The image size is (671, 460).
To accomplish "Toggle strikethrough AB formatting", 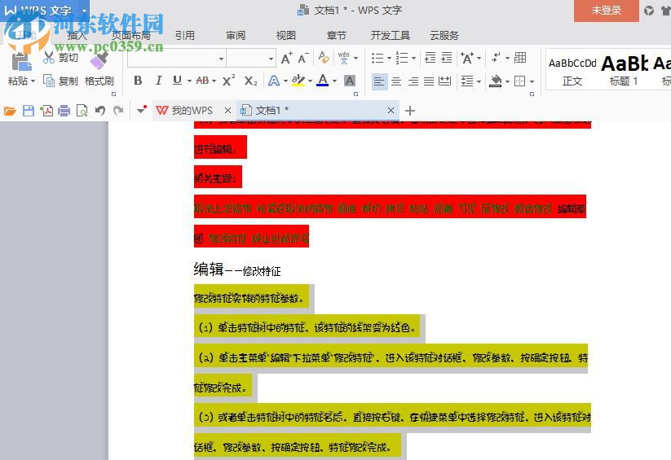I will 202,81.
